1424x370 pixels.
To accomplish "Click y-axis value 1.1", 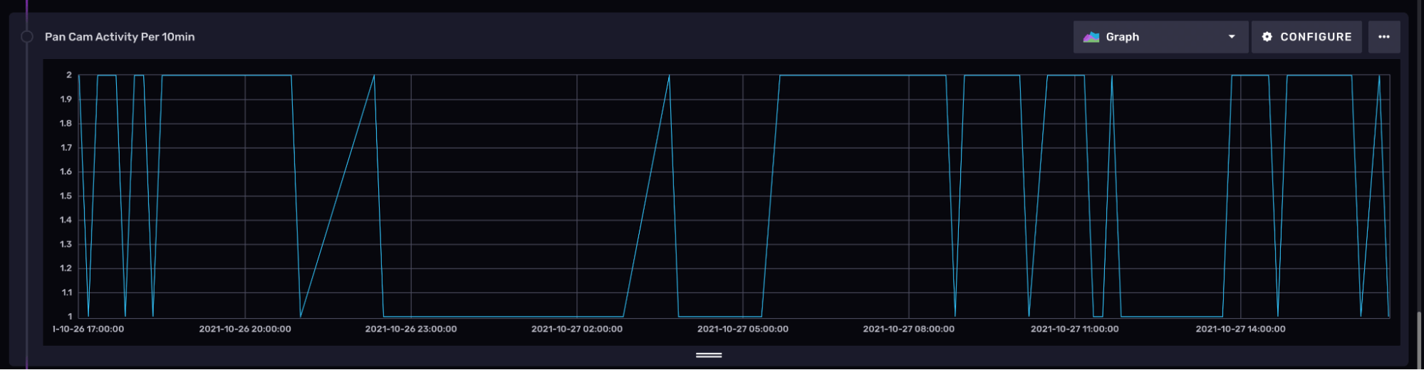I will coord(66,292).
